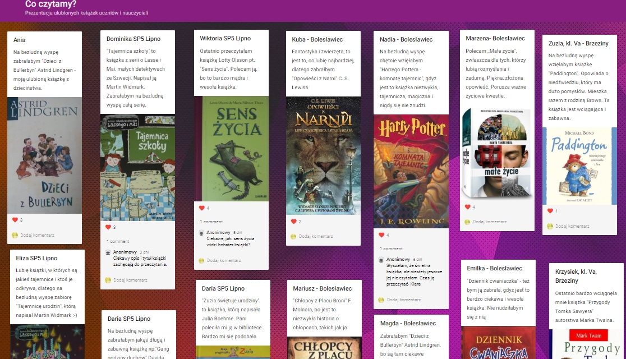Viewport: 626px width, 359px height.
Task: Open Harry Potter Komnata Tajemnic cover
Action: coord(411,171)
